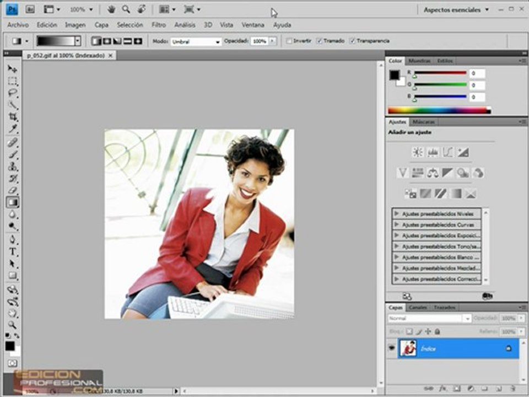The width and height of the screenshot is (529, 397).
Task: Choose the linear gradient style
Action: click(96, 41)
